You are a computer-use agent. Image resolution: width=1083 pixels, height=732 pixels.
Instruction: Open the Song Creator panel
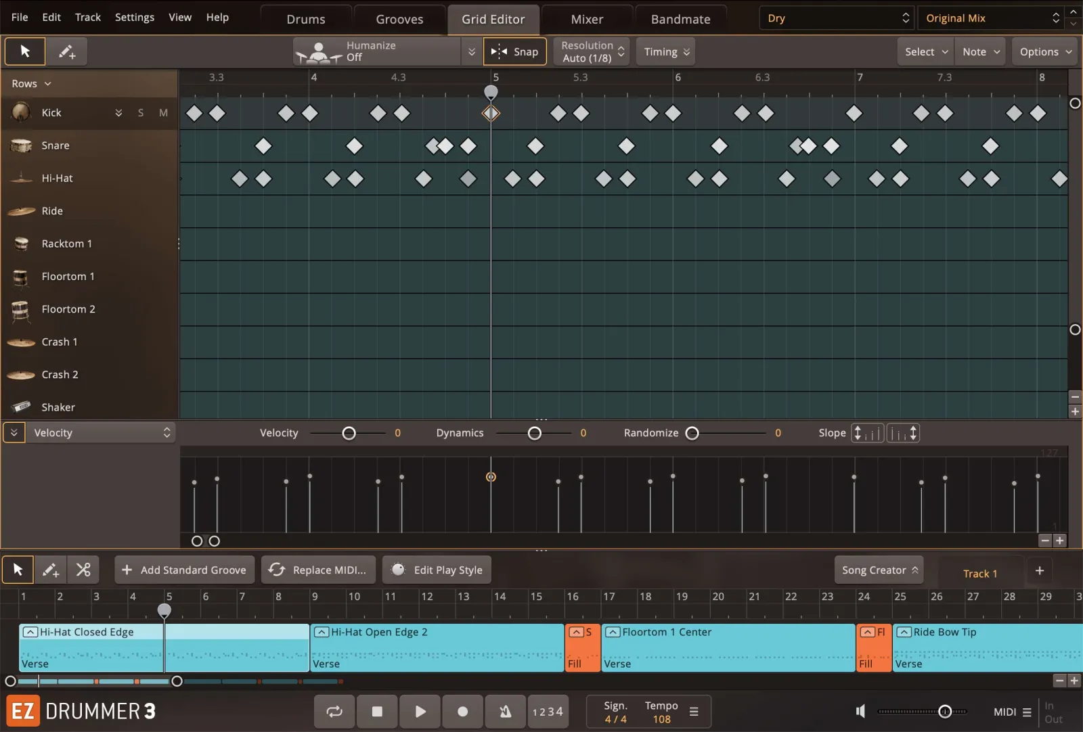point(879,570)
